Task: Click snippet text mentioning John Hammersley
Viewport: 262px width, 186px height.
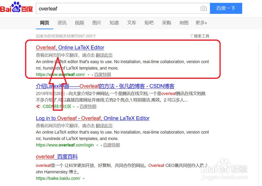Action: coord(122,169)
